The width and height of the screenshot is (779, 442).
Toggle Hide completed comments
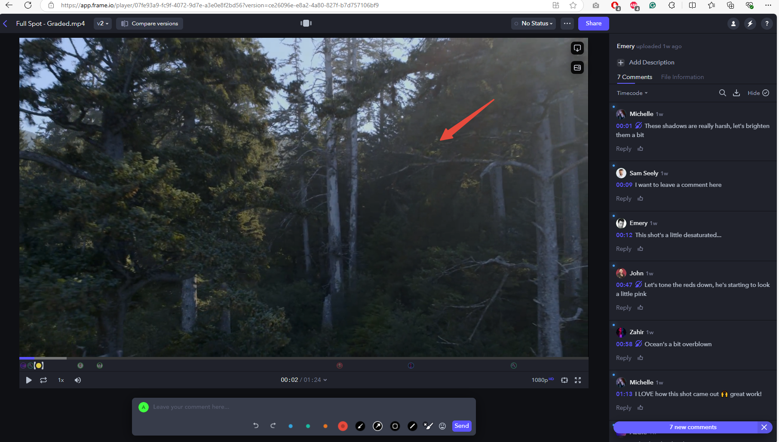click(x=758, y=93)
